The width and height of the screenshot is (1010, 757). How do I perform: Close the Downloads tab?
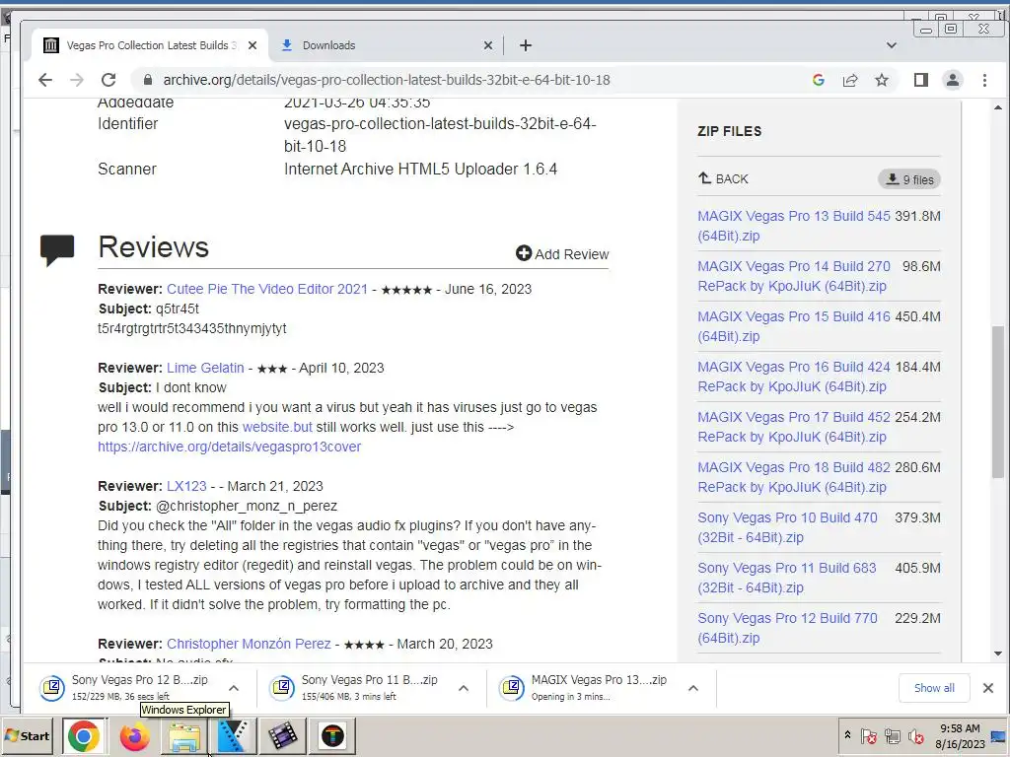click(x=487, y=45)
